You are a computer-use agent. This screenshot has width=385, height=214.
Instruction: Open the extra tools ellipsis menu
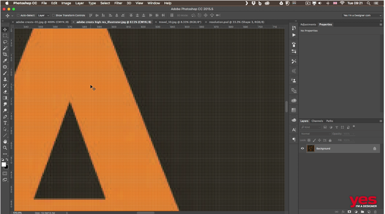coord(5,154)
